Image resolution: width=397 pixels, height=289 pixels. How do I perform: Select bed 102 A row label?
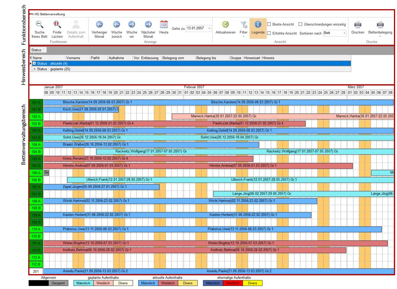36,116
